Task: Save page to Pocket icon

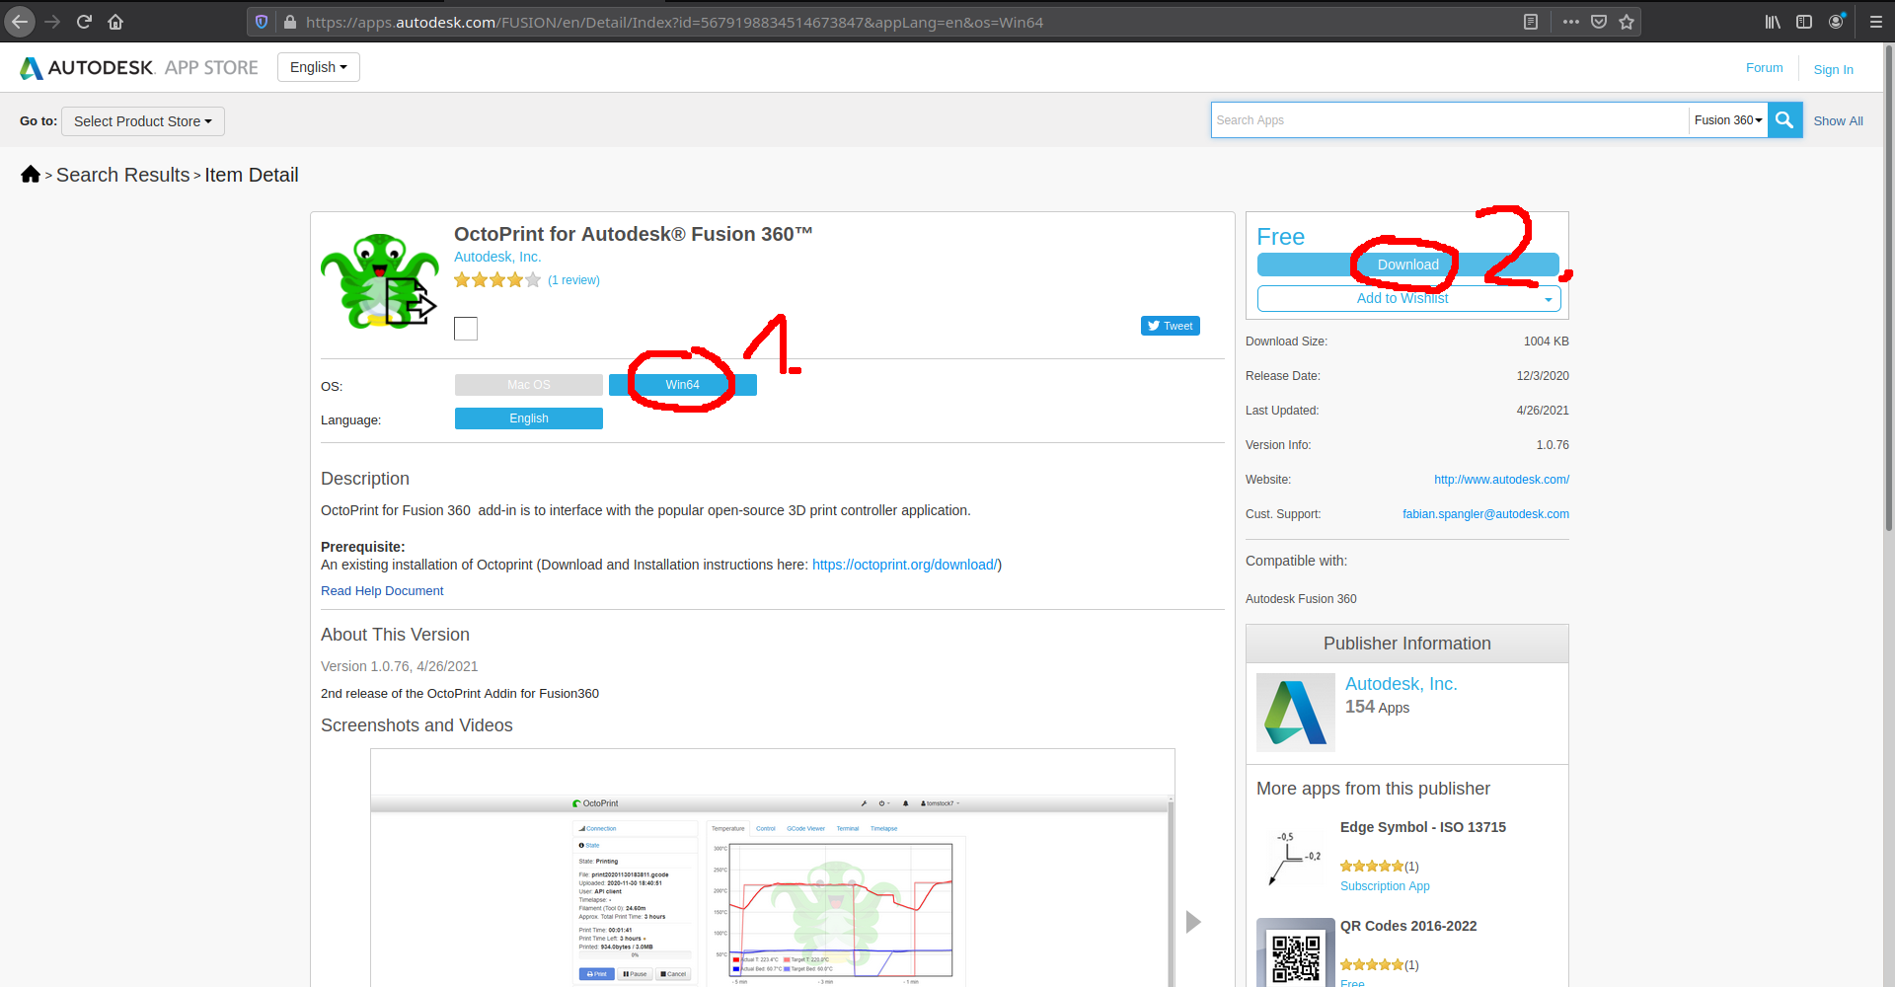Action: [1599, 21]
